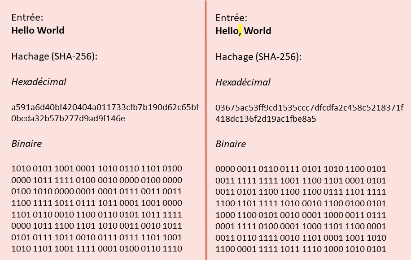Click the bold 'Hello, World' text on the right
Screen dimensions: 411x260
243,31
